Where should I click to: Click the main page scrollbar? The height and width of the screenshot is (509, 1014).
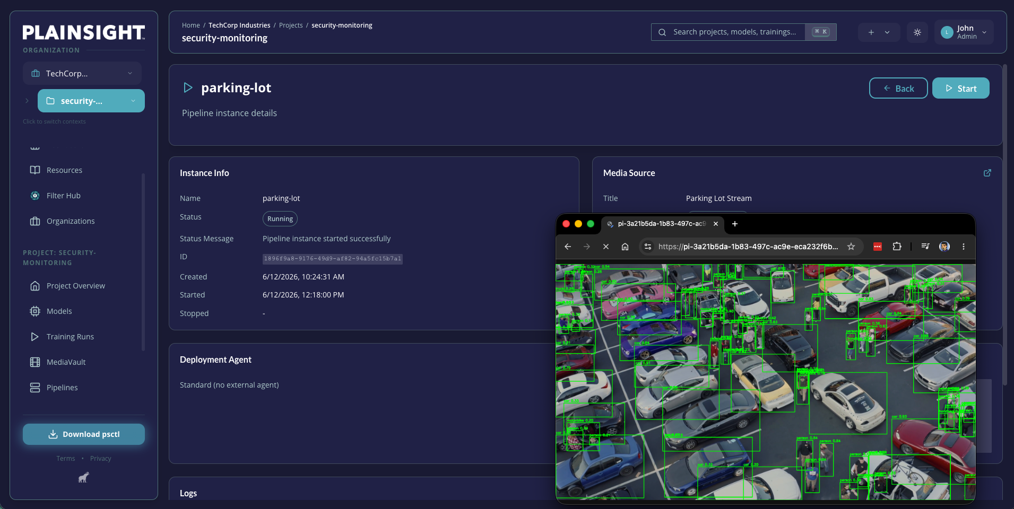click(x=1005, y=225)
